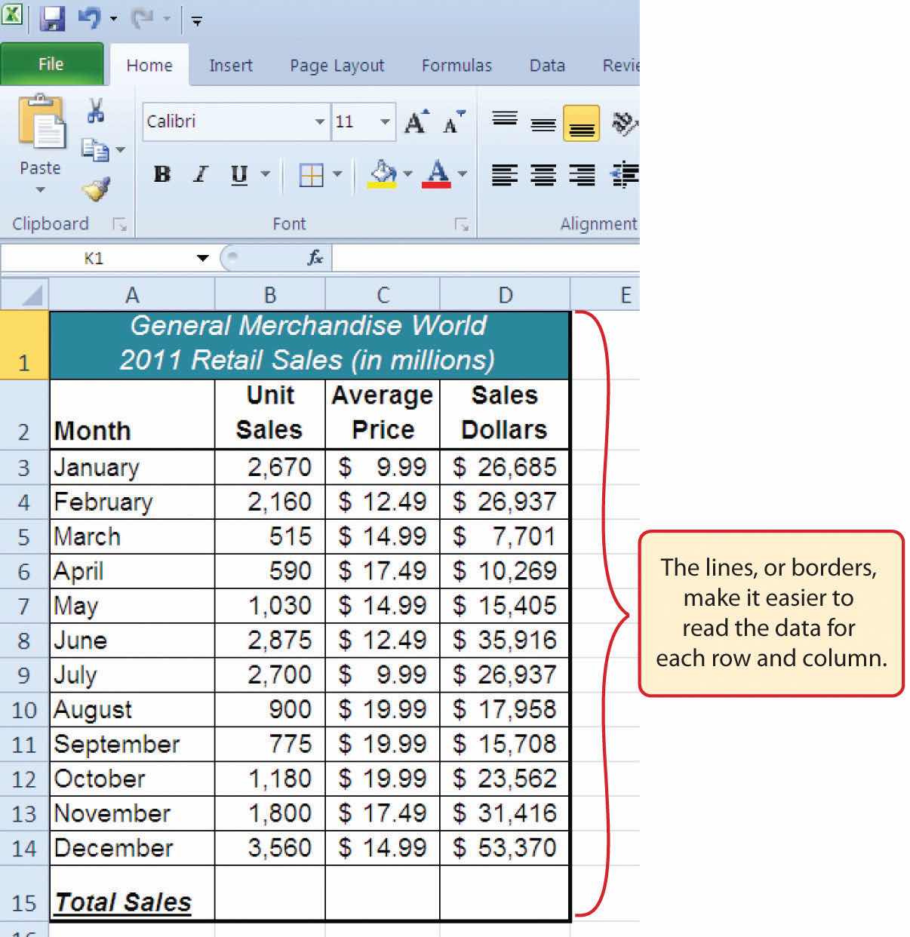Toggle Bold formatting
The height and width of the screenshot is (937, 910).
[161, 175]
